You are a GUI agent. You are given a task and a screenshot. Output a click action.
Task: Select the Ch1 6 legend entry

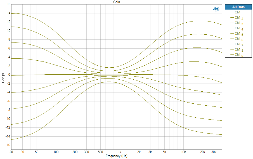click(x=237, y=39)
